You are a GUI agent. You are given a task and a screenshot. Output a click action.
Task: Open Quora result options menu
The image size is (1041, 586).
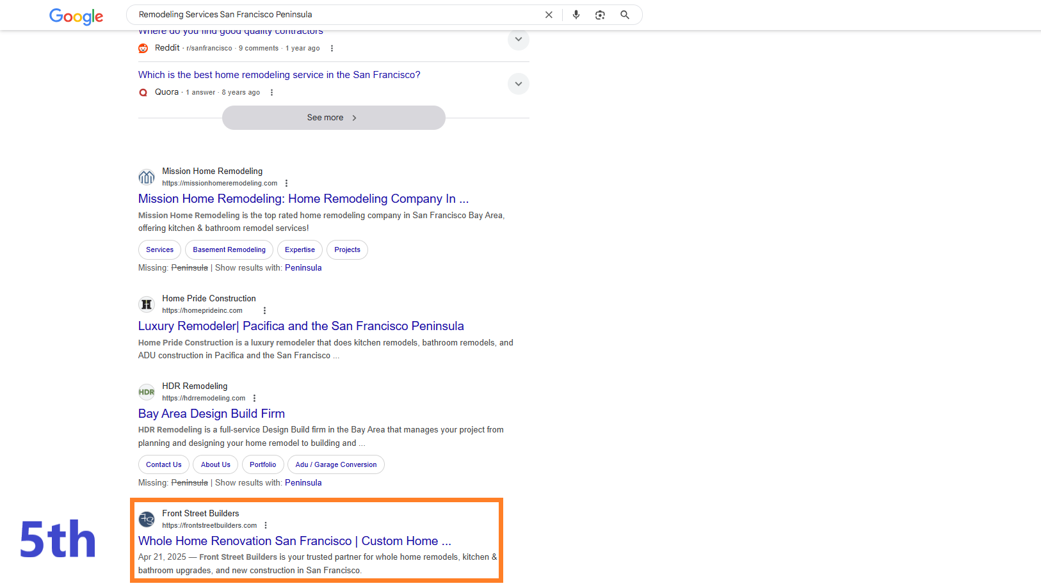click(272, 93)
